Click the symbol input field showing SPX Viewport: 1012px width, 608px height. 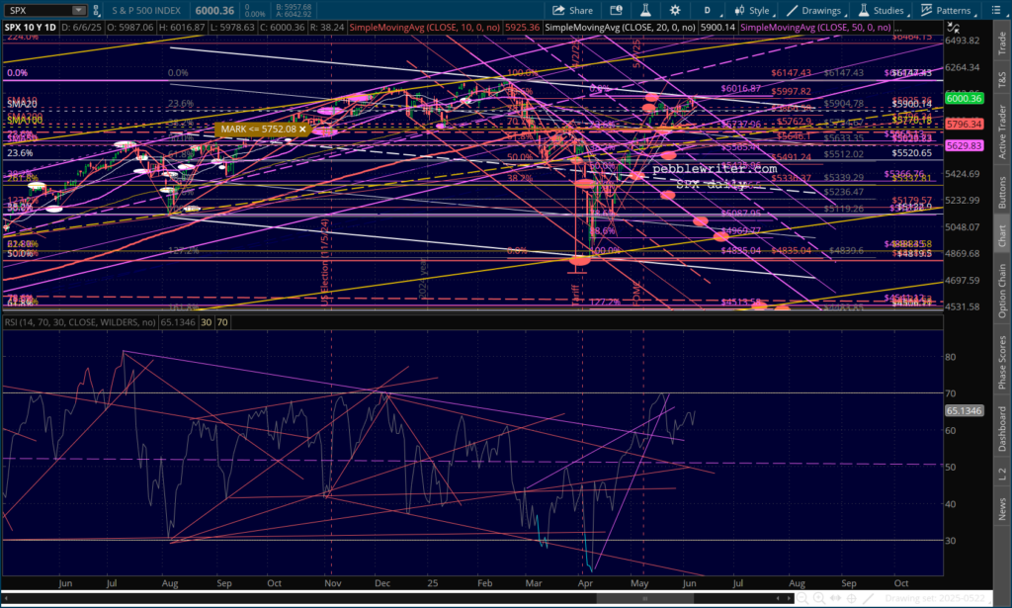(35, 11)
